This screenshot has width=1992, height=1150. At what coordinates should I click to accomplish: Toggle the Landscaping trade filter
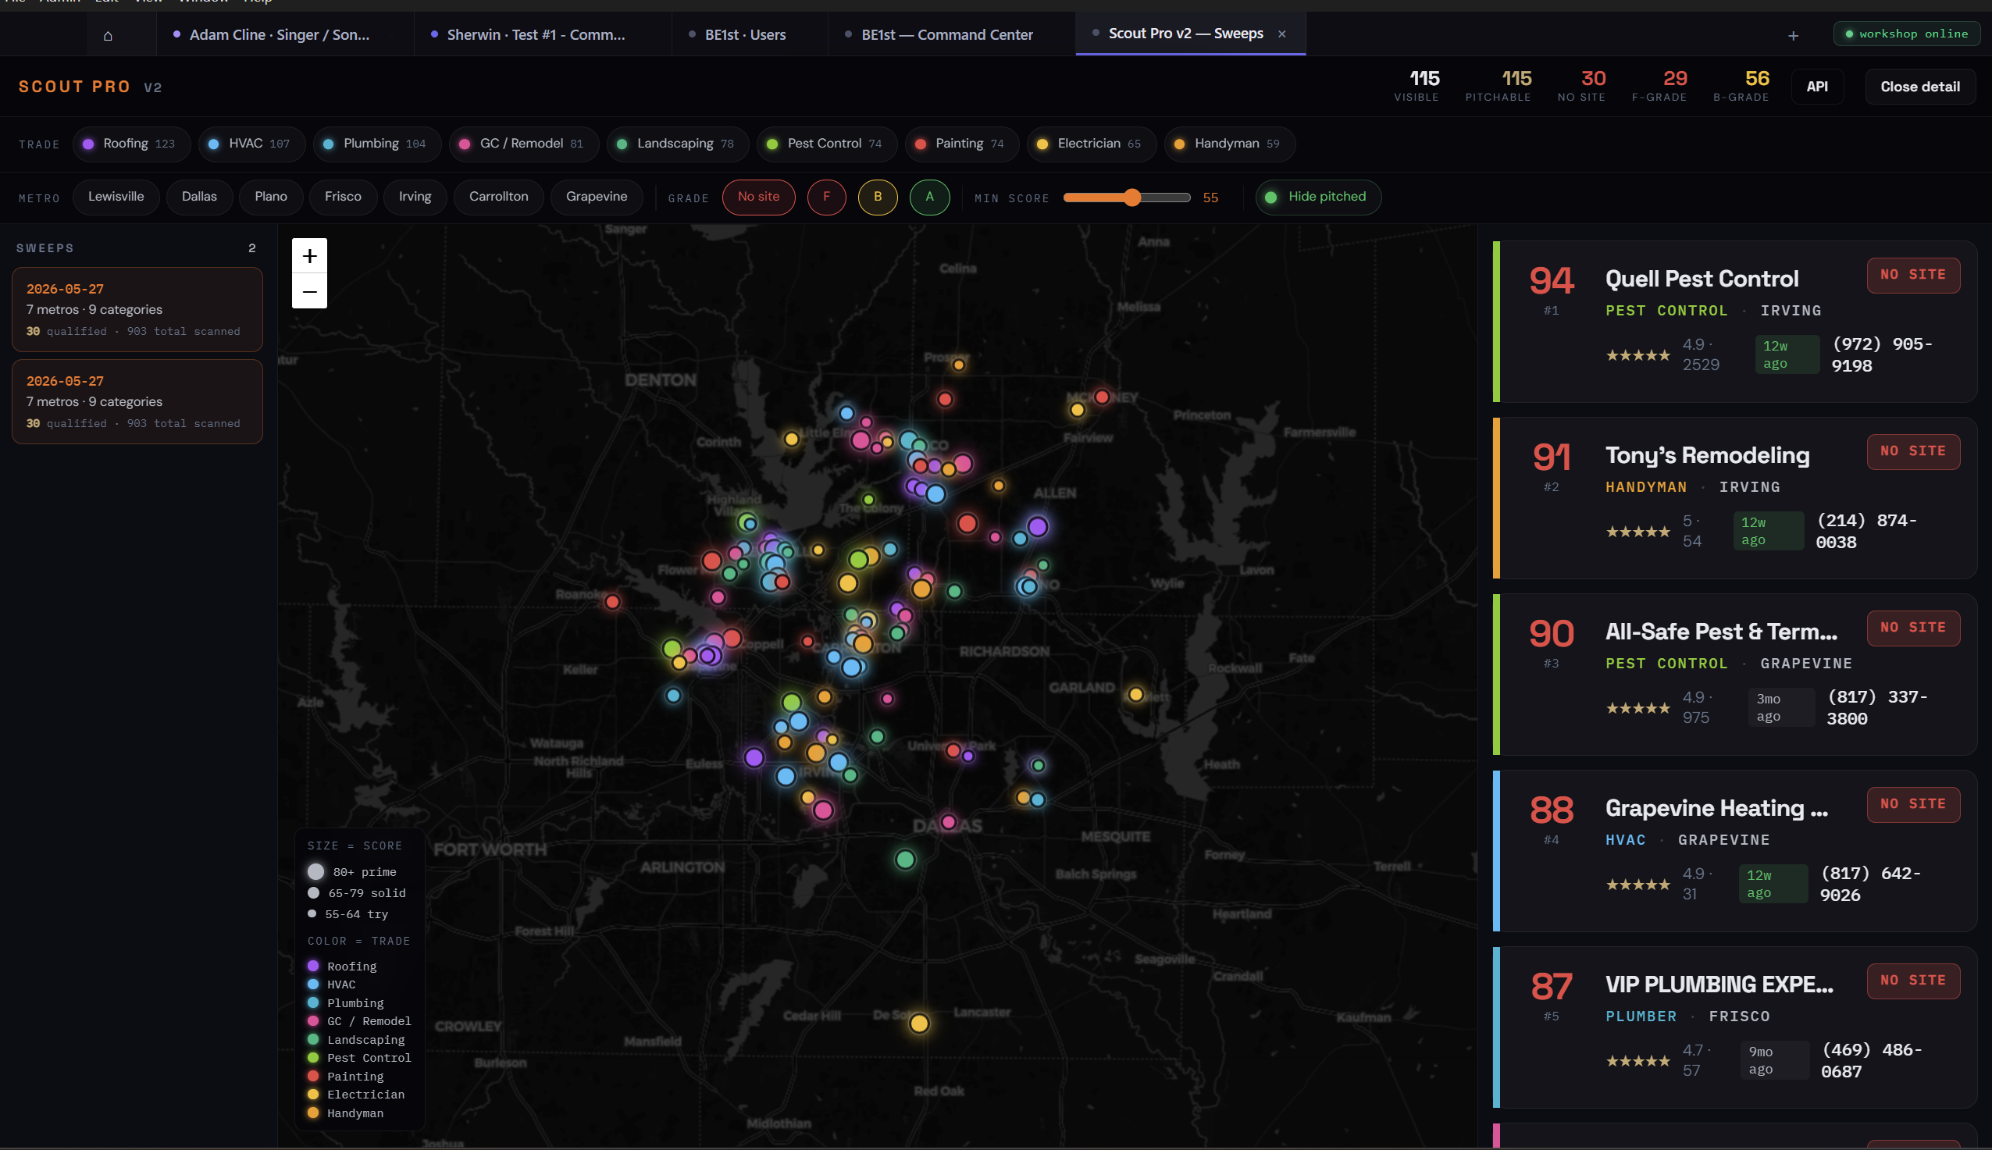678,144
